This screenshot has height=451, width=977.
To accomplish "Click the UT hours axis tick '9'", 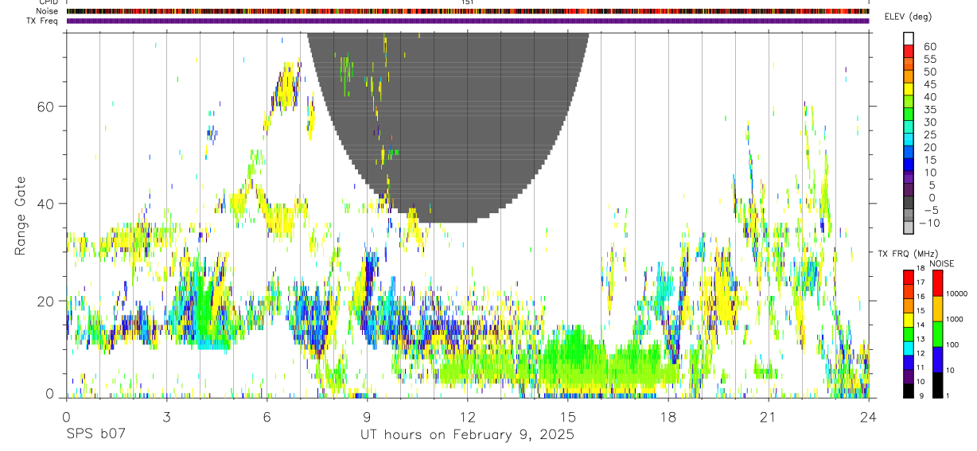I will point(368,416).
